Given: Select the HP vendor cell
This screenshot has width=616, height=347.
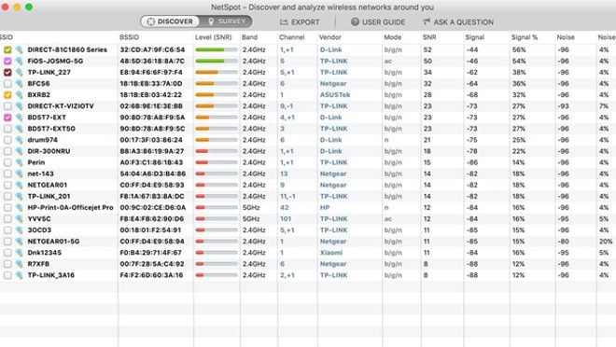Looking at the screenshot, I should tap(325, 208).
